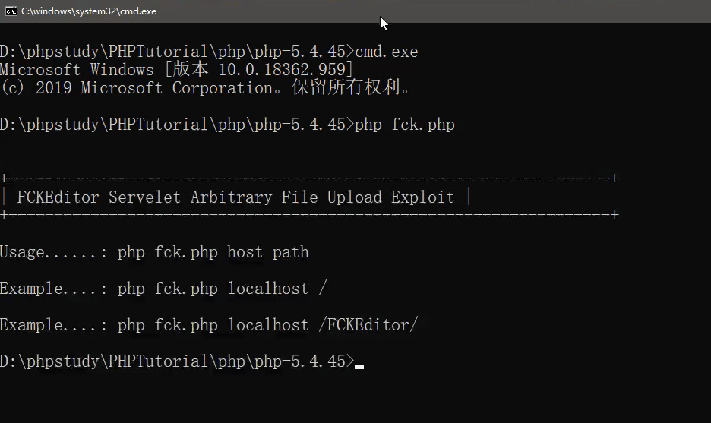This screenshot has width=711, height=423.
Task: Click the vertical bar closing the banner title
Action: [x=469, y=197]
